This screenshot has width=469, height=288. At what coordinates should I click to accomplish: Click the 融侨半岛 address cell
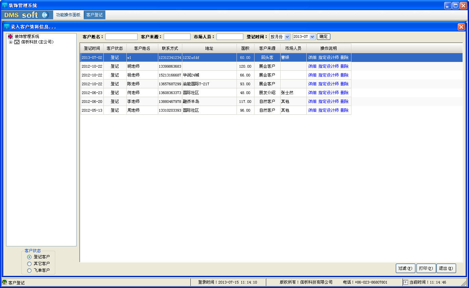click(x=209, y=102)
